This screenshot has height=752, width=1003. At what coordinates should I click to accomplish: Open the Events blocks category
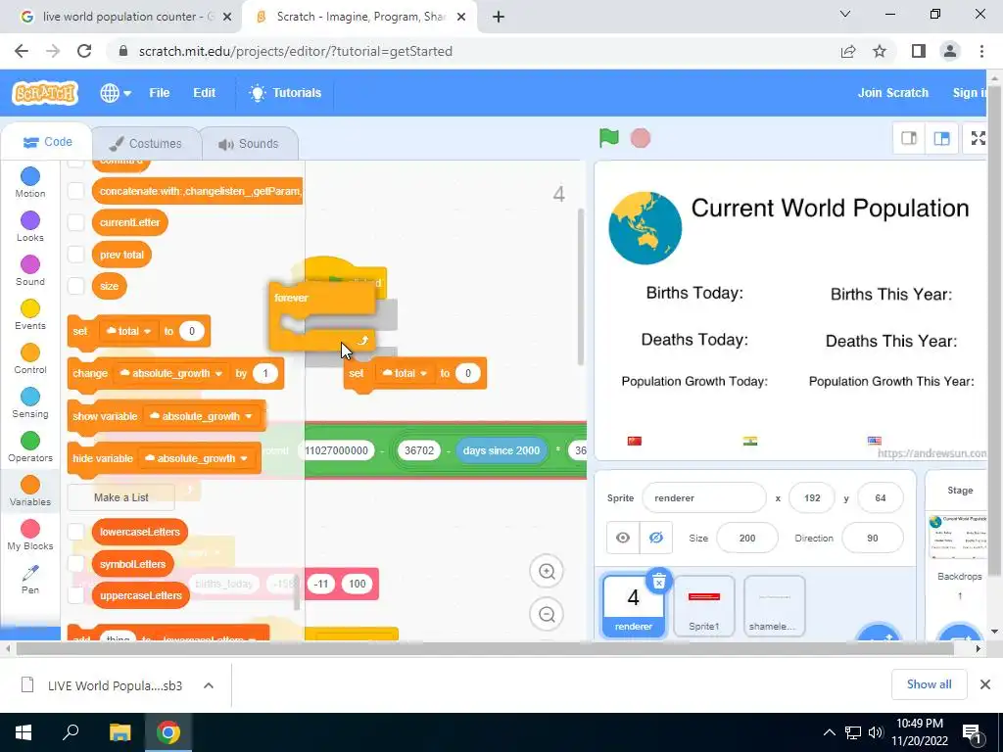(30, 314)
